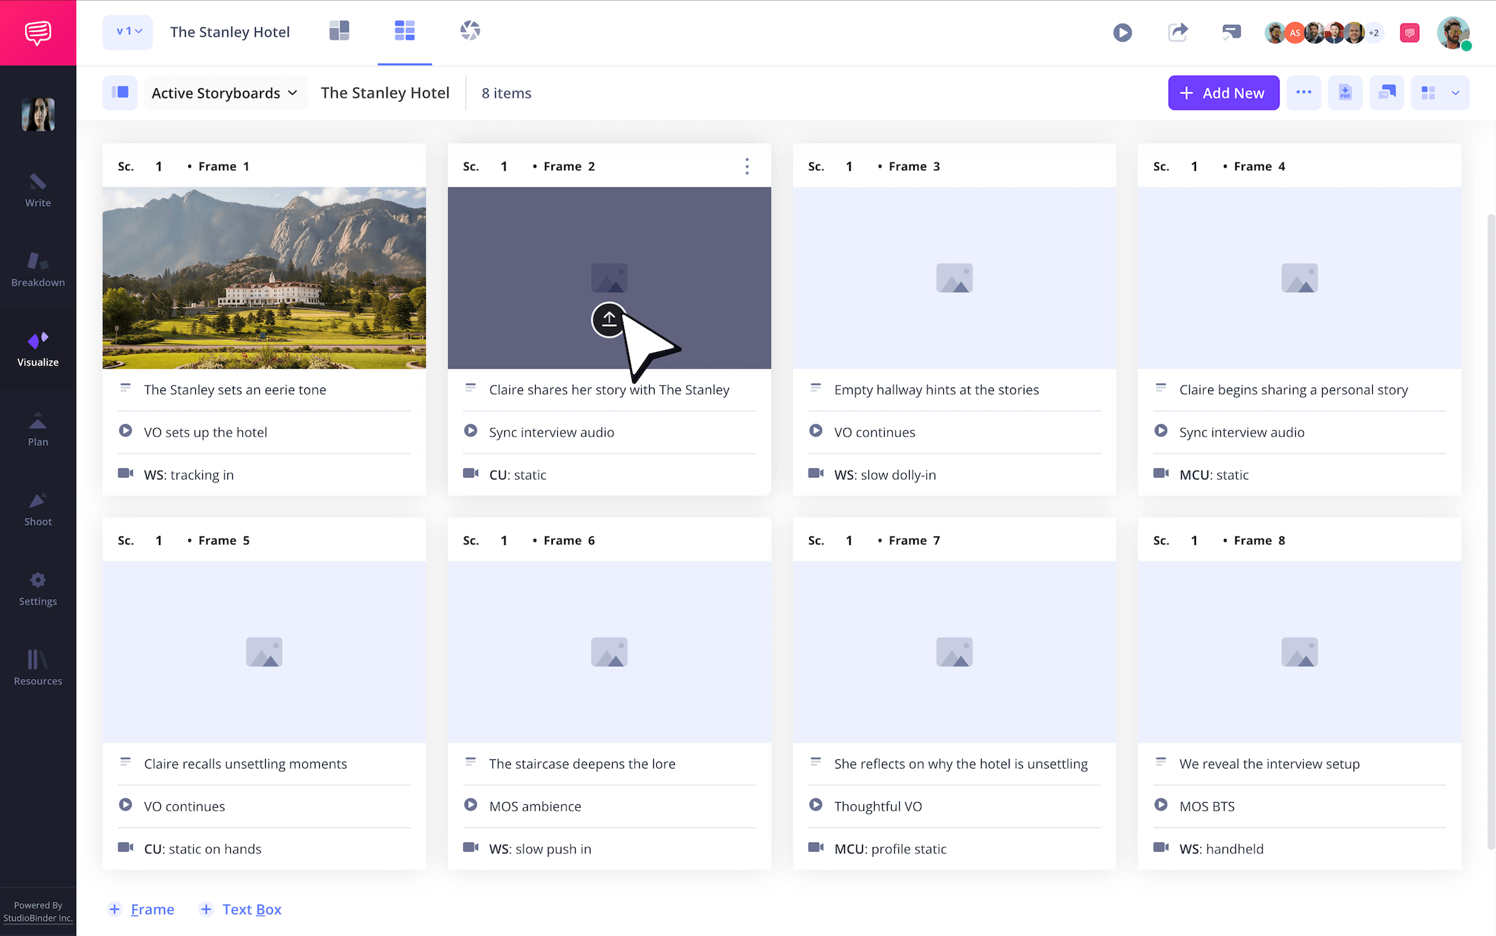Switch to the Moodboard tab
The height and width of the screenshot is (936, 1496).
pyautogui.click(x=339, y=31)
